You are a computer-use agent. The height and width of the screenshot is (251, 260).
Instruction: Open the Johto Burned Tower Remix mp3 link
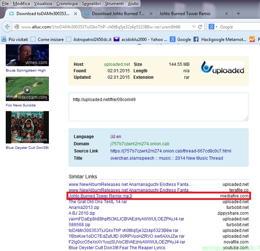pyautogui.click(x=100, y=196)
